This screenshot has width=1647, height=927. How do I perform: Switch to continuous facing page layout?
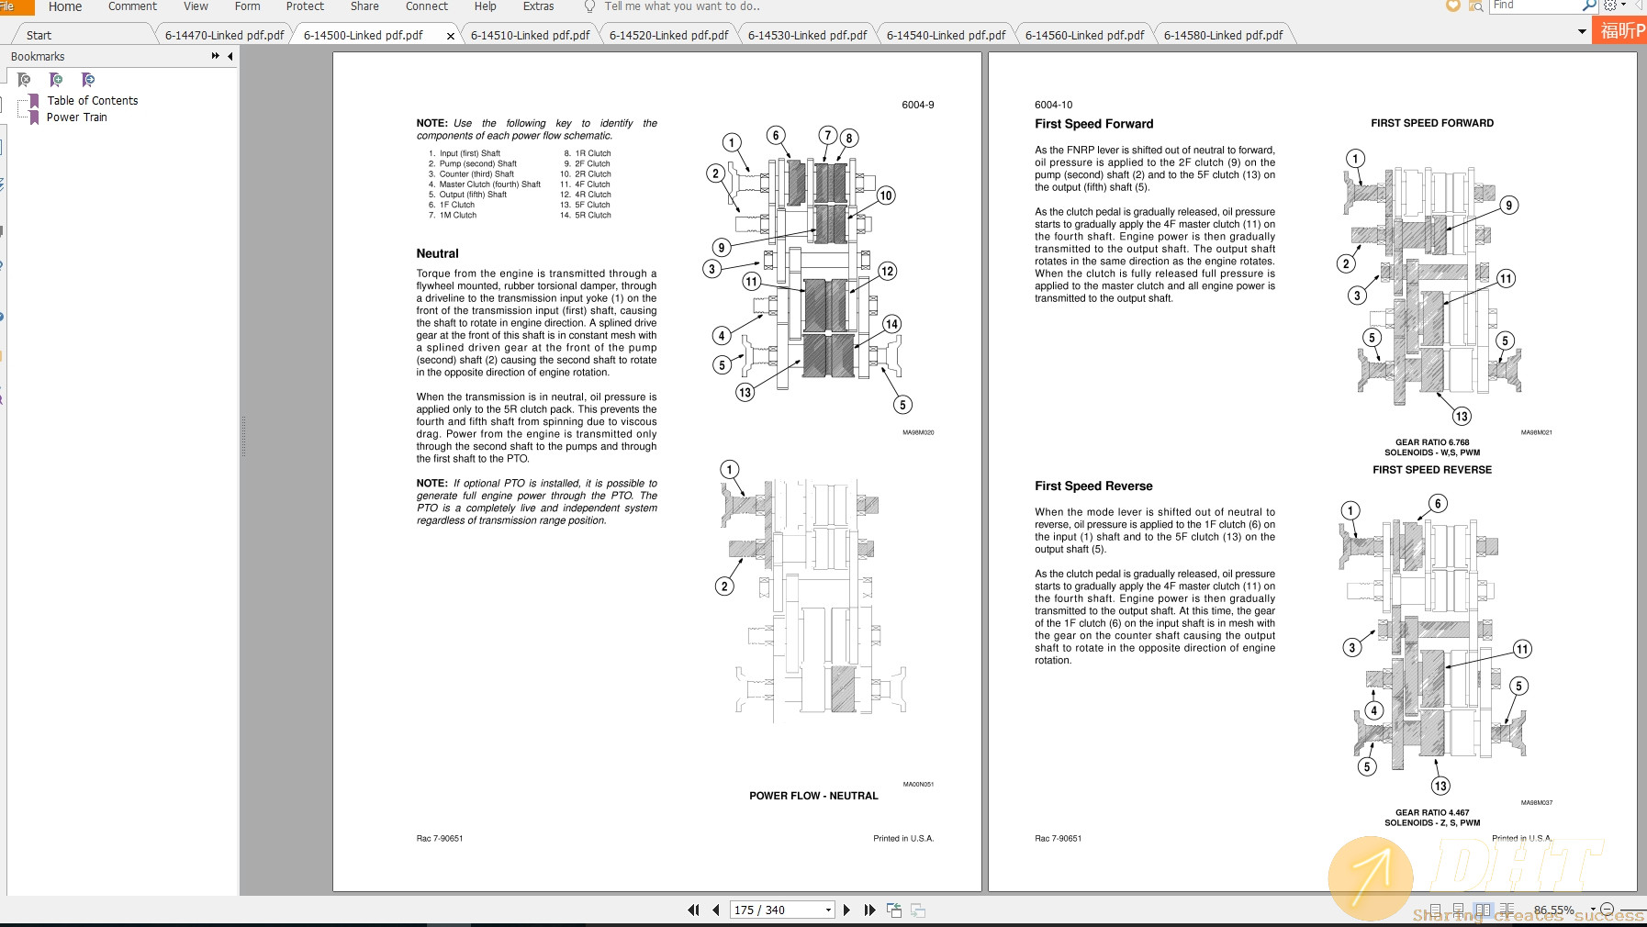coord(1506,909)
